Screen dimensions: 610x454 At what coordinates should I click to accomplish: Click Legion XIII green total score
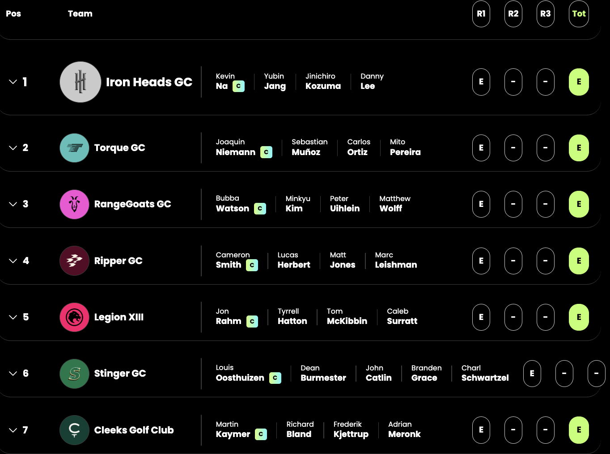tap(579, 317)
